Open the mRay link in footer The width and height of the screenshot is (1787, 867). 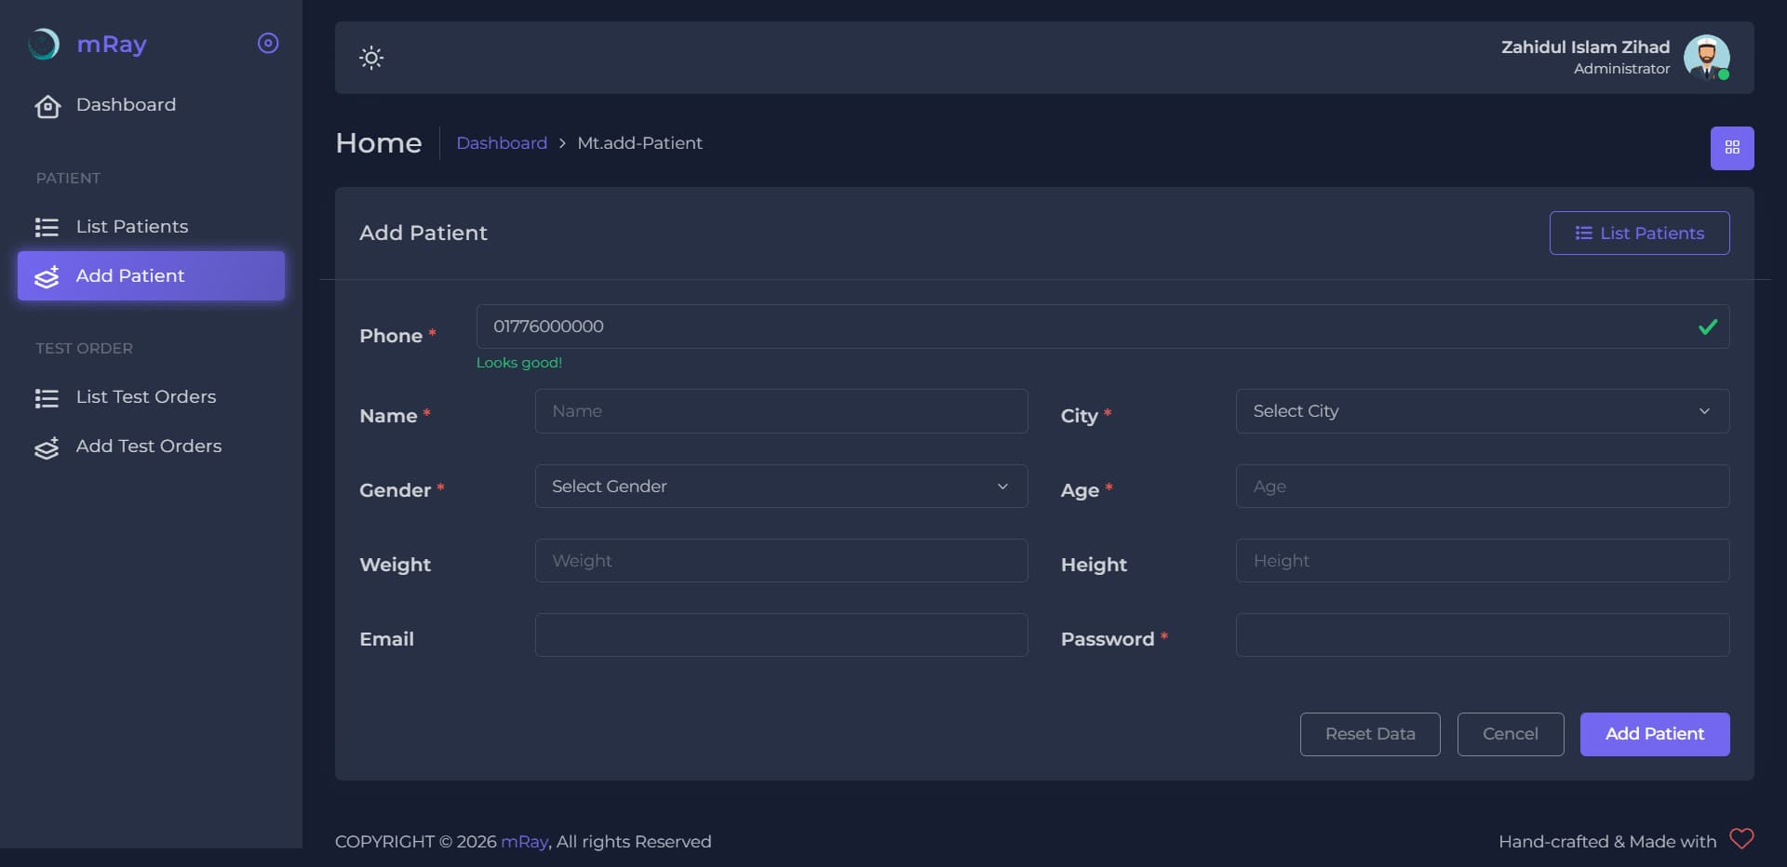[x=525, y=842]
